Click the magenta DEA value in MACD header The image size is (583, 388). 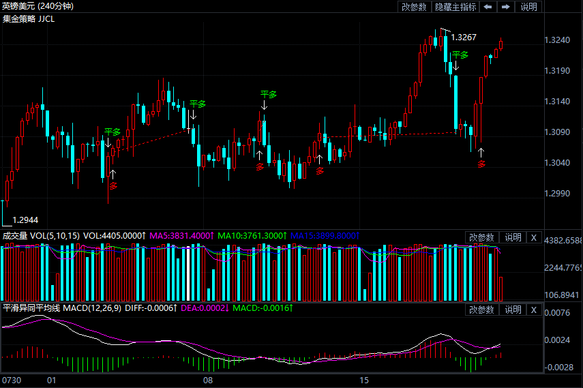click(x=203, y=309)
